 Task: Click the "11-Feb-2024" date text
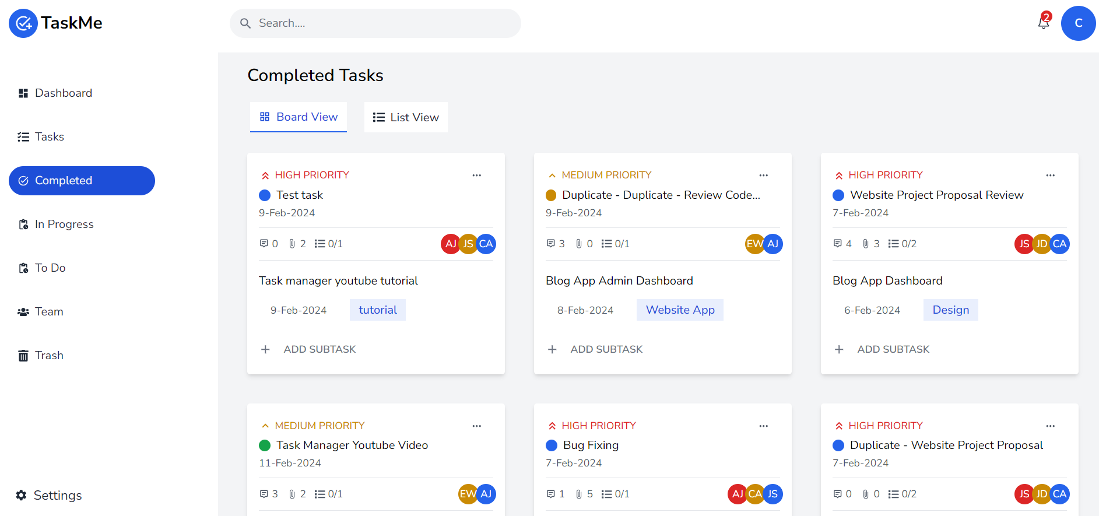pos(290,464)
